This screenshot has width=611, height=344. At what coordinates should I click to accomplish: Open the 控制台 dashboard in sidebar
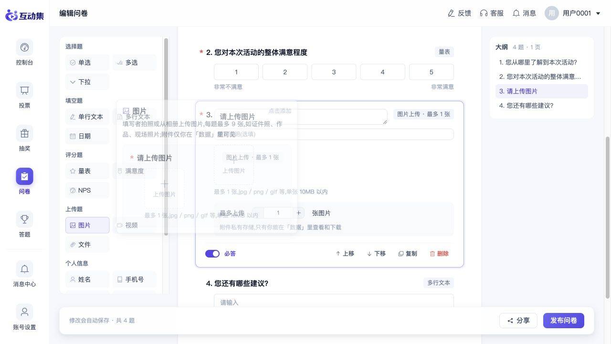coord(24,53)
